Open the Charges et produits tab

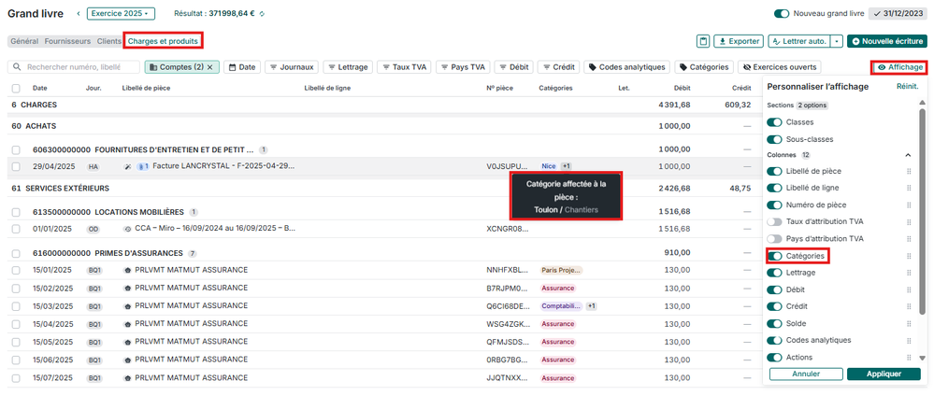163,41
